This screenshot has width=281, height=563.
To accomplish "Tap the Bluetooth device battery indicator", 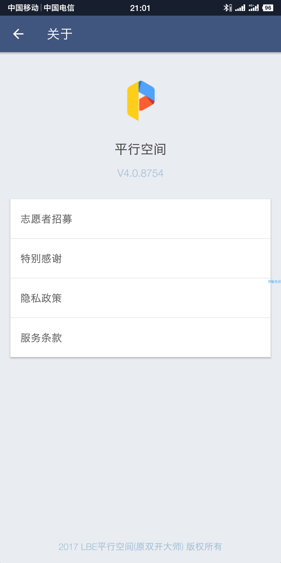I will [x=231, y=8].
